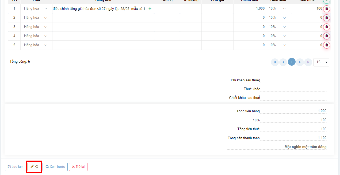Click trash icon for row 3
Viewport: 340px width, 175px height.
(x=327, y=27)
